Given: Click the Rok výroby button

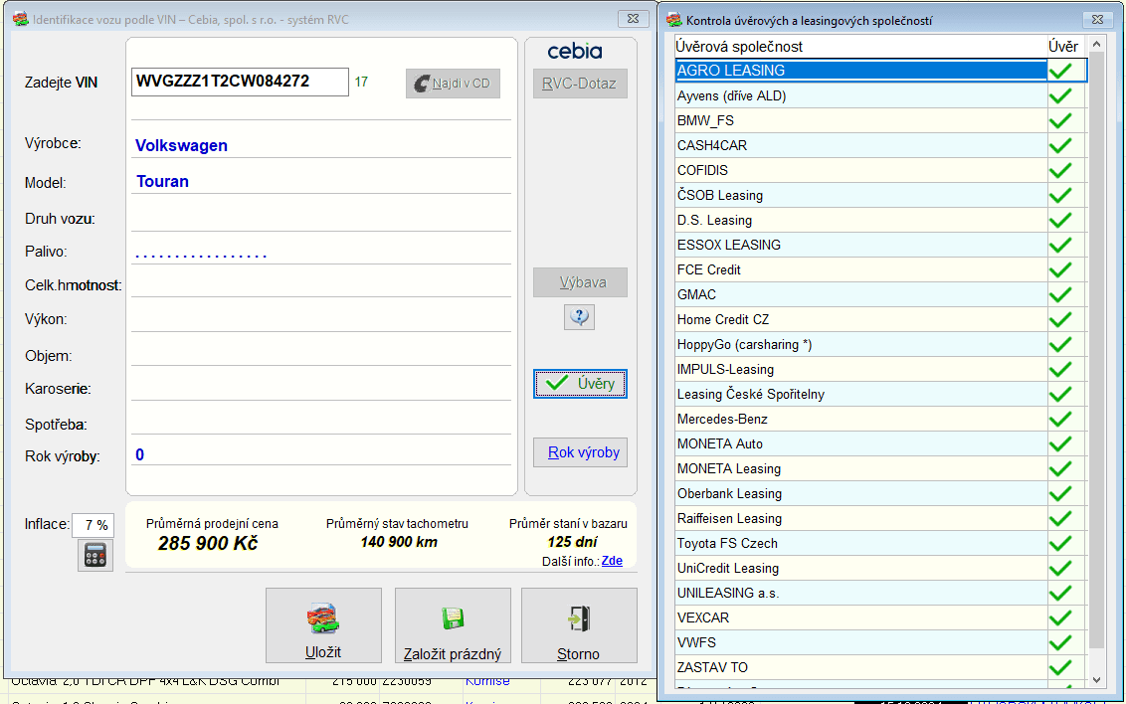Looking at the screenshot, I should 580,452.
